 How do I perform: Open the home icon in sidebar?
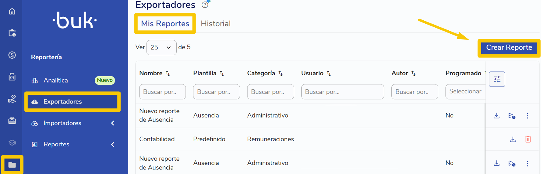coord(12,11)
